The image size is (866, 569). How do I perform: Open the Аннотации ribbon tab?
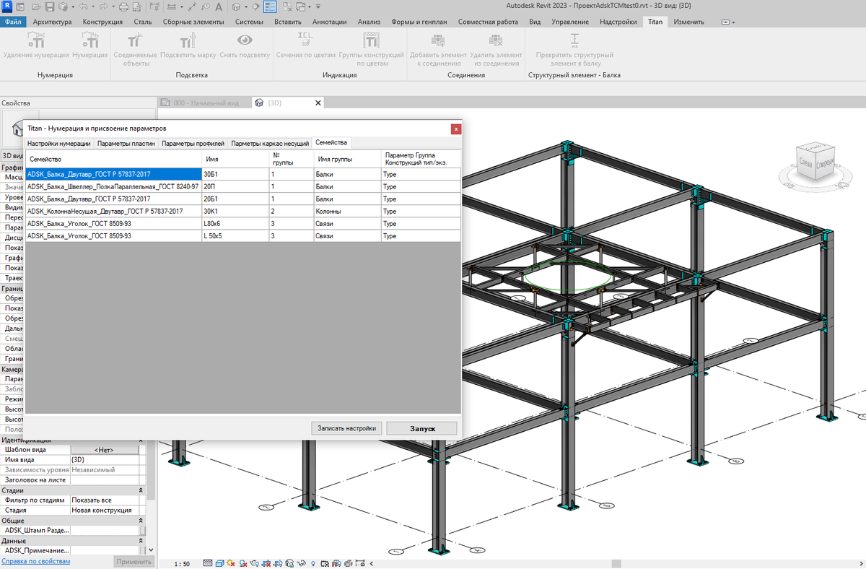329,22
